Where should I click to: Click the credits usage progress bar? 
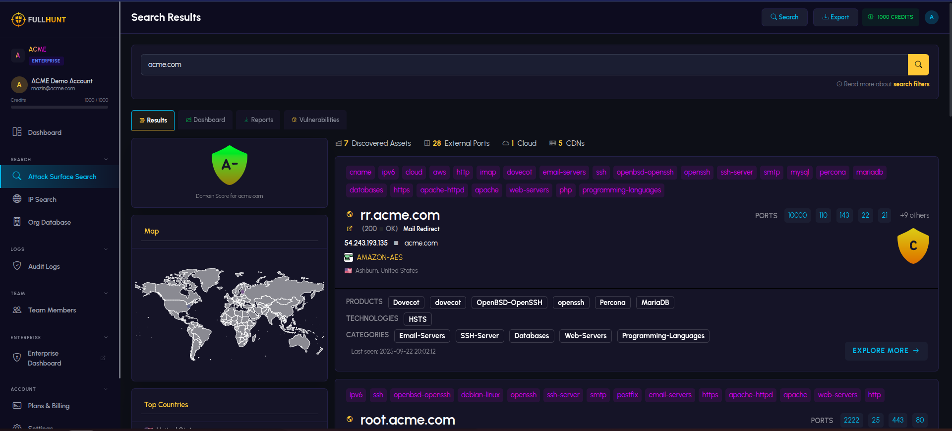click(59, 107)
